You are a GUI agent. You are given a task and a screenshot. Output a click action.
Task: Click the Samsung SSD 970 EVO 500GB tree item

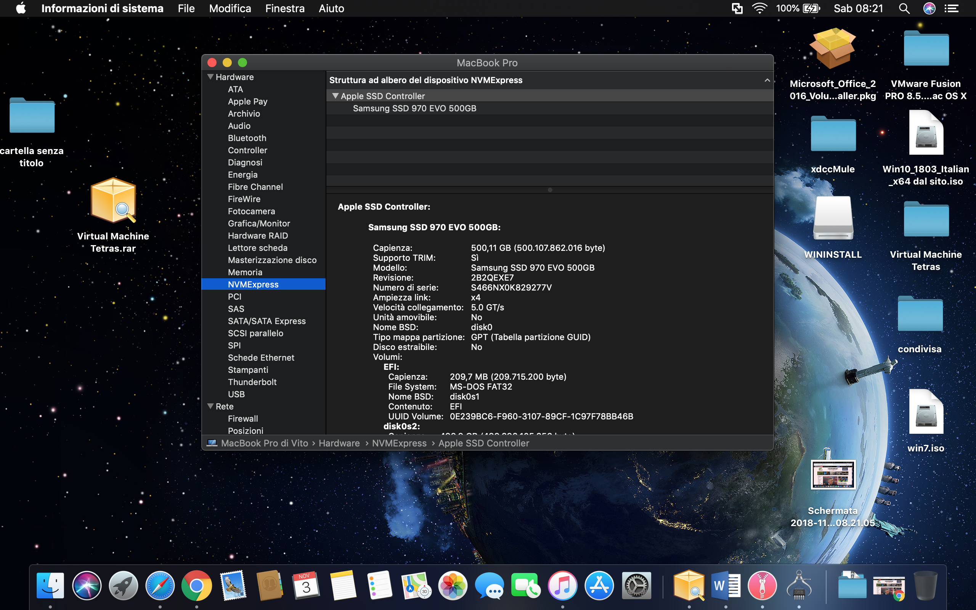pyautogui.click(x=414, y=108)
